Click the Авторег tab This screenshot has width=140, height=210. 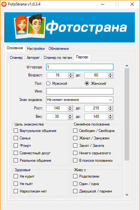(x=33, y=58)
